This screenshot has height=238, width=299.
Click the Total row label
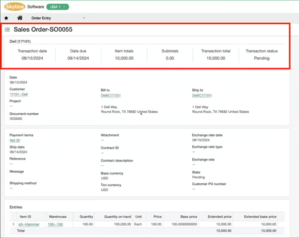(21, 231)
